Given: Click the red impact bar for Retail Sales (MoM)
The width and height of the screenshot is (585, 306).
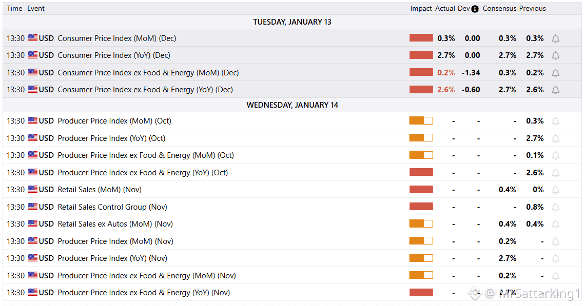Looking at the screenshot, I should tap(421, 190).
